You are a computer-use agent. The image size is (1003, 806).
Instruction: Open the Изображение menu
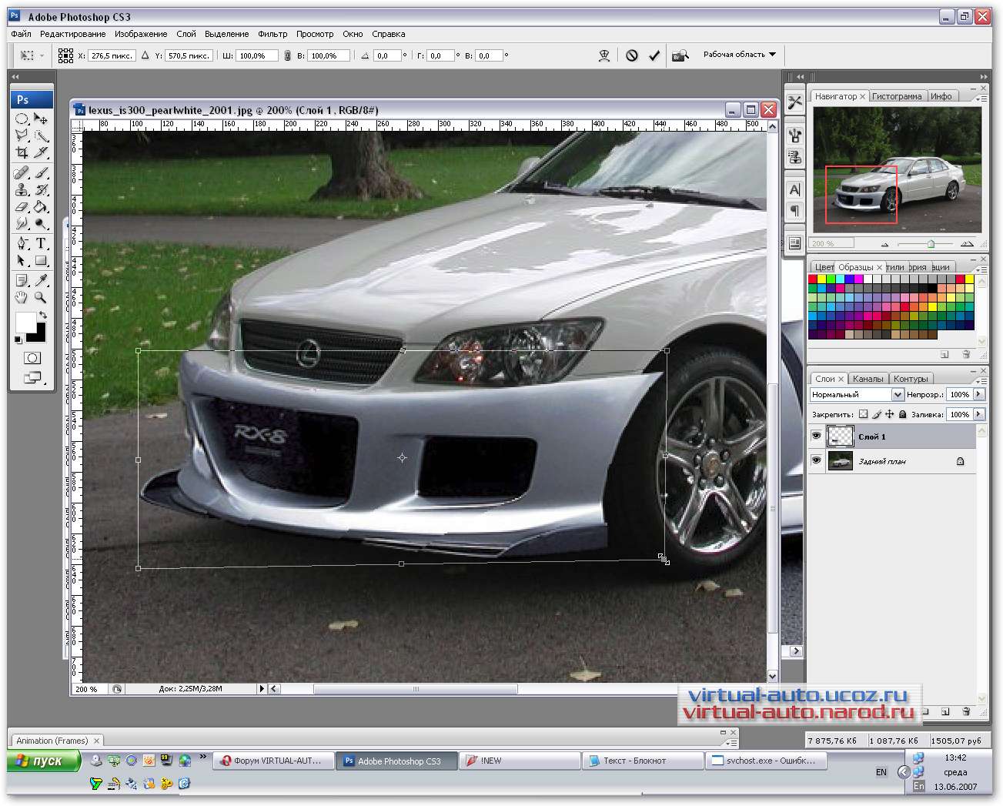tap(141, 34)
